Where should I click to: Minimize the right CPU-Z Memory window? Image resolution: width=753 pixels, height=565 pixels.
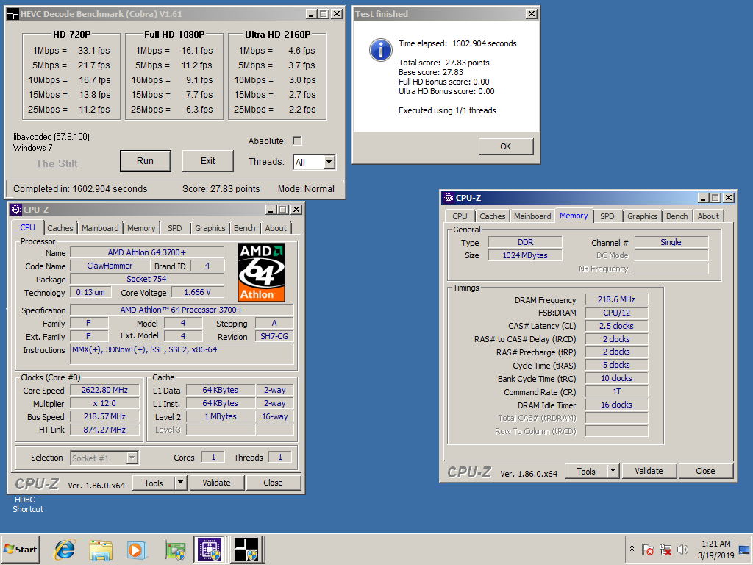(702, 197)
